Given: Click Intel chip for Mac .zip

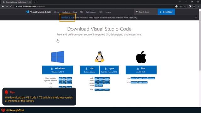Looking at the screenshot, I should [x=134, y=78].
